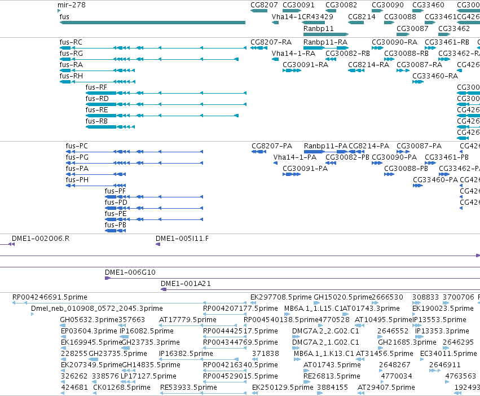Open the CG33460-PA protein feature
Image resolution: width=480 pixels, height=396 pixels.
418,186
